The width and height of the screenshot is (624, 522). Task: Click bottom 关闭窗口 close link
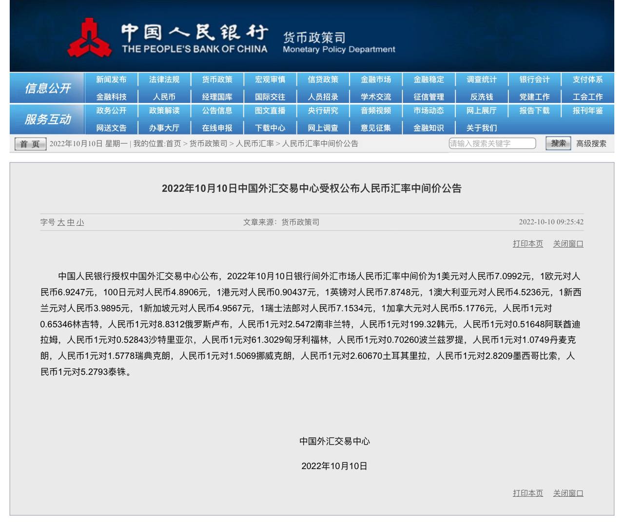(x=568, y=493)
